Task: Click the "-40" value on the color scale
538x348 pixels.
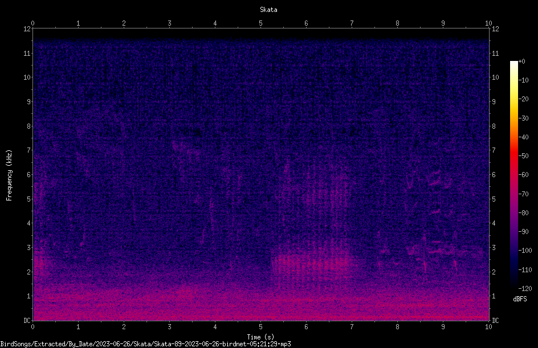Action: pos(523,137)
